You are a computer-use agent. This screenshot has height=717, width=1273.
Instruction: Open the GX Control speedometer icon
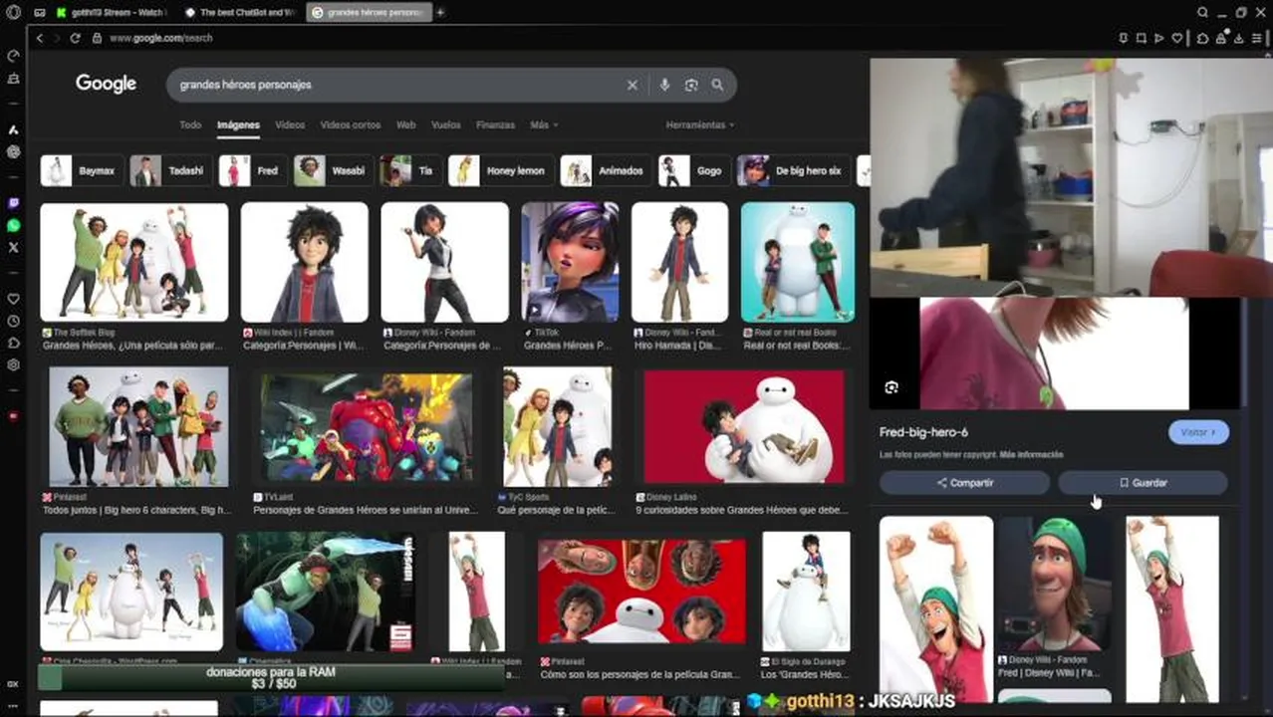[x=13, y=56]
